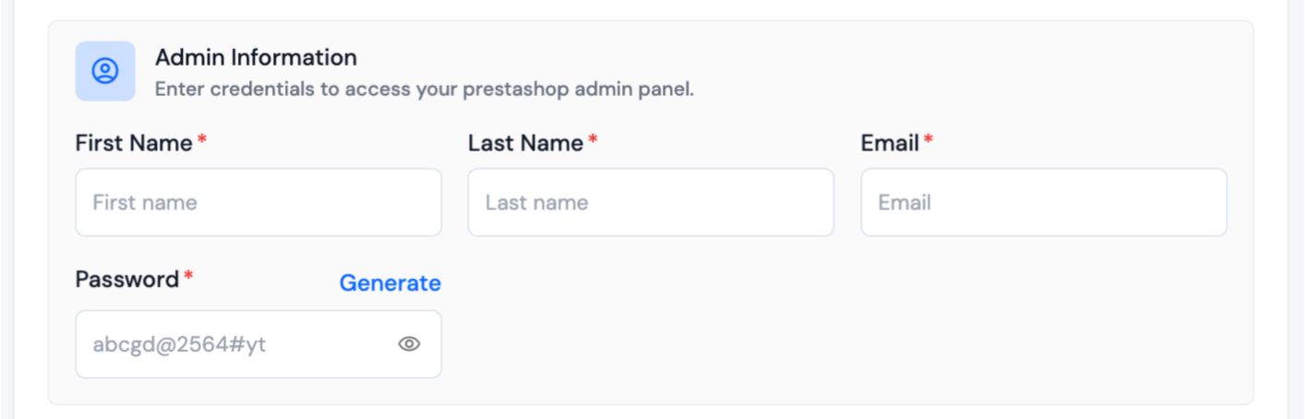The height and width of the screenshot is (419, 1305).
Task: Select the Email input box
Action: (1044, 202)
